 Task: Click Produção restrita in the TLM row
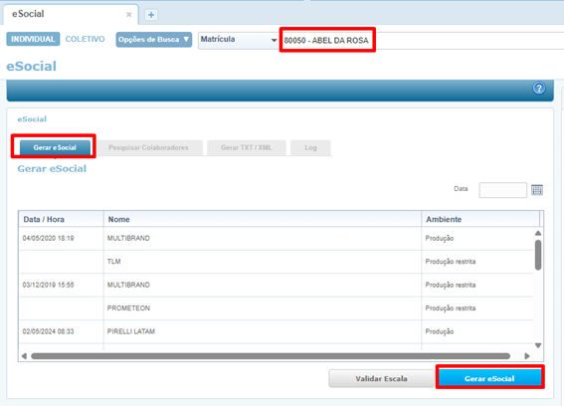click(x=451, y=262)
